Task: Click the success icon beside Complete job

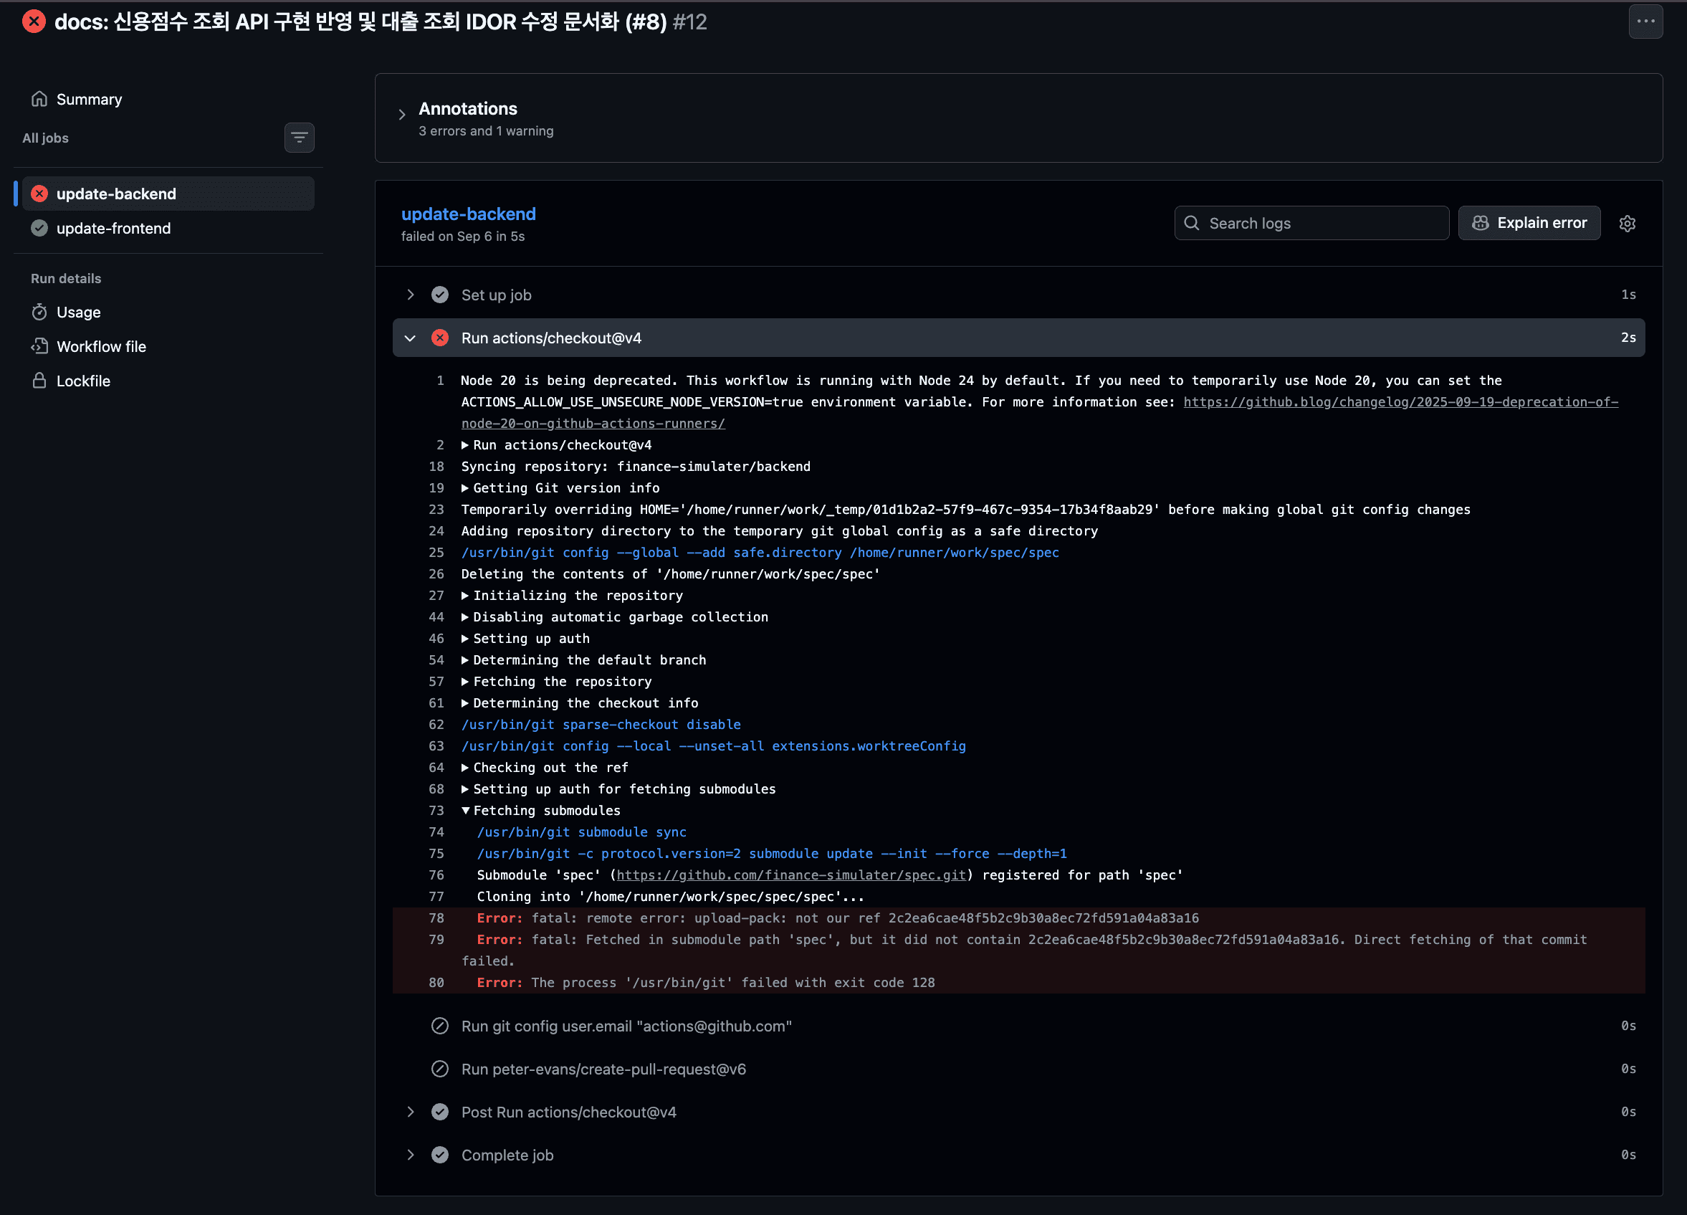Action: 439,1155
